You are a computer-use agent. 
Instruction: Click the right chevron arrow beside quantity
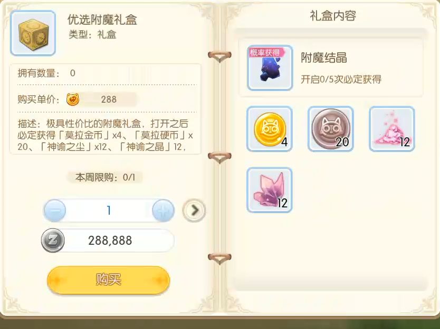[x=194, y=210]
